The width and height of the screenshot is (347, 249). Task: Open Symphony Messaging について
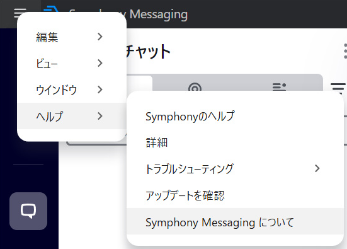236,222
